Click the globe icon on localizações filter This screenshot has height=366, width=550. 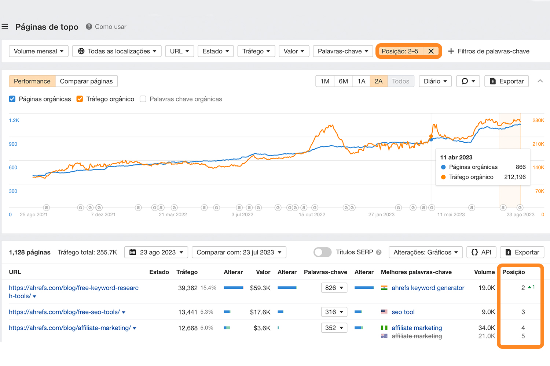click(81, 51)
